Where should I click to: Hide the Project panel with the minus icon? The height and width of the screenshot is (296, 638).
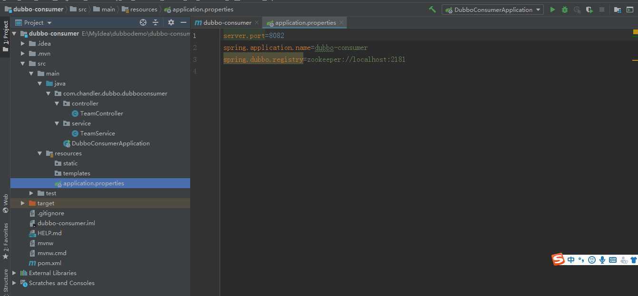(x=184, y=22)
